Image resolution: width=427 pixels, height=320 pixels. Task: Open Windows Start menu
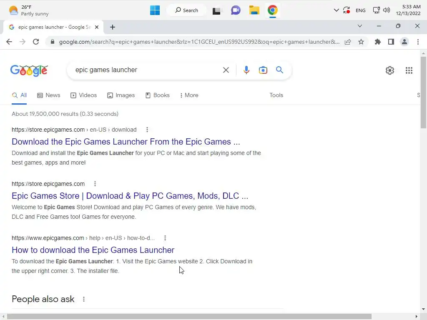click(x=155, y=10)
